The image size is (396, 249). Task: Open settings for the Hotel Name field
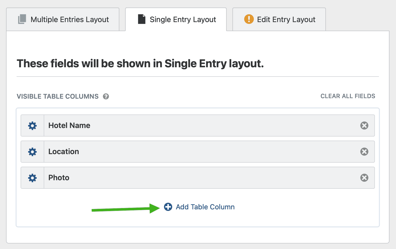click(x=32, y=126)
